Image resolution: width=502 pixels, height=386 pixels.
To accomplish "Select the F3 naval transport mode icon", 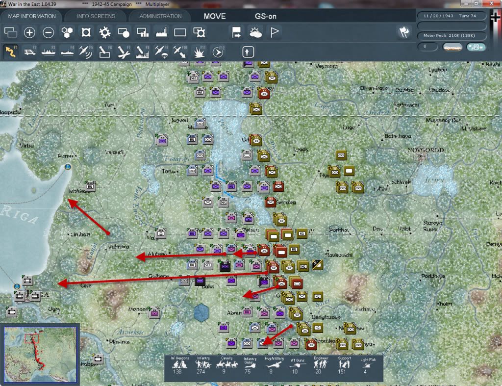I will (49, 52).
